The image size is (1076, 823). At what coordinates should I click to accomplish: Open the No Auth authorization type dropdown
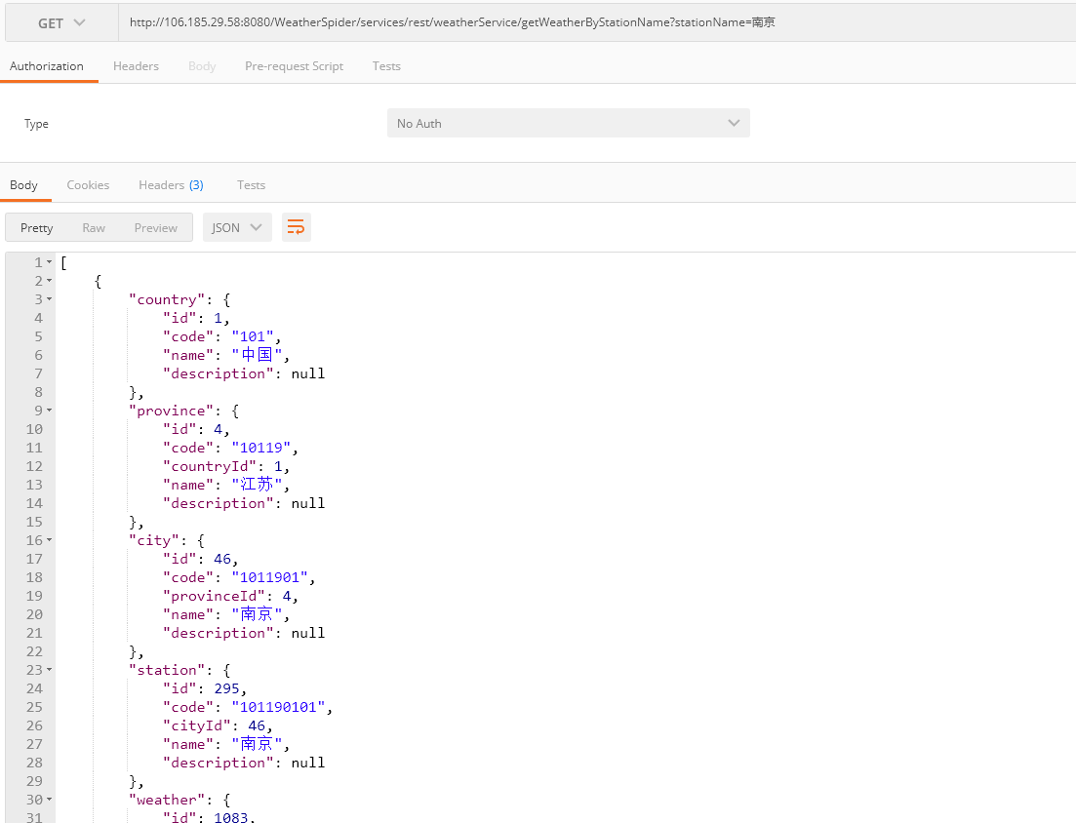[568, 123]
